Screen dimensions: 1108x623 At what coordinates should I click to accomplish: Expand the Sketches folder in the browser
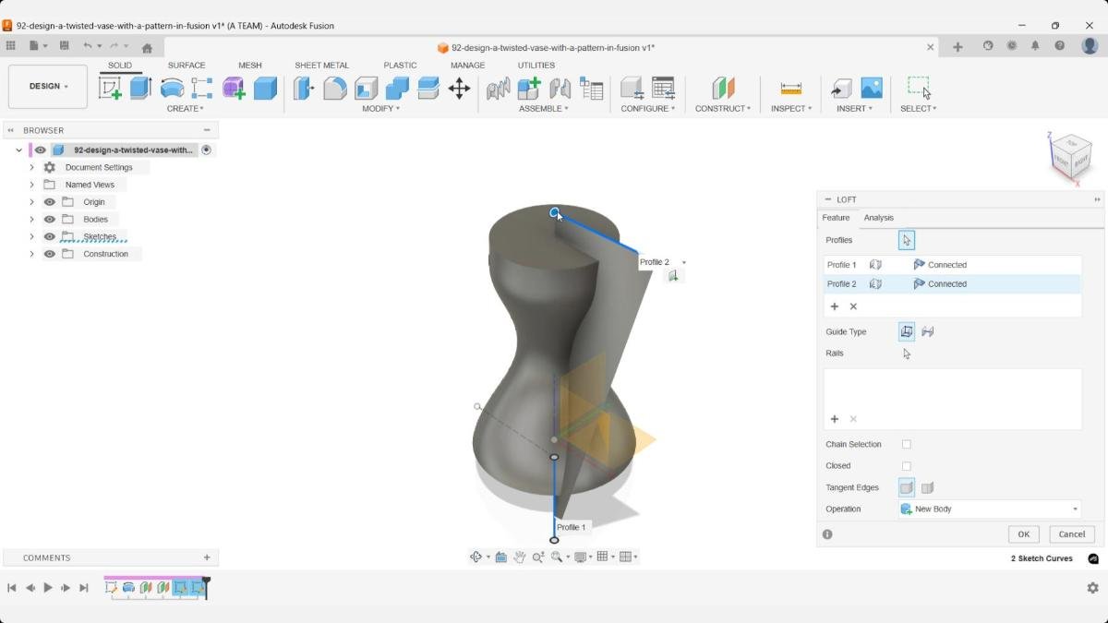tap(31, 236)
